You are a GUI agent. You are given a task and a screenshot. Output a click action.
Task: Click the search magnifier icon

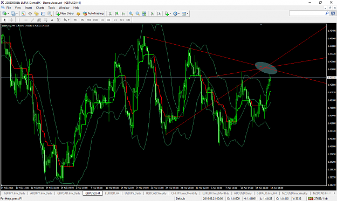327,13
